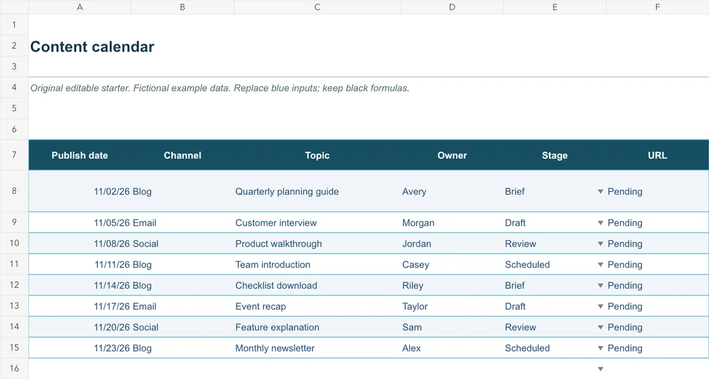The height and width of the screenshot is (379, 709).
Task: Expand the Stage dropdown in the Product walkthrough row
Action: [x=601, y=244]
